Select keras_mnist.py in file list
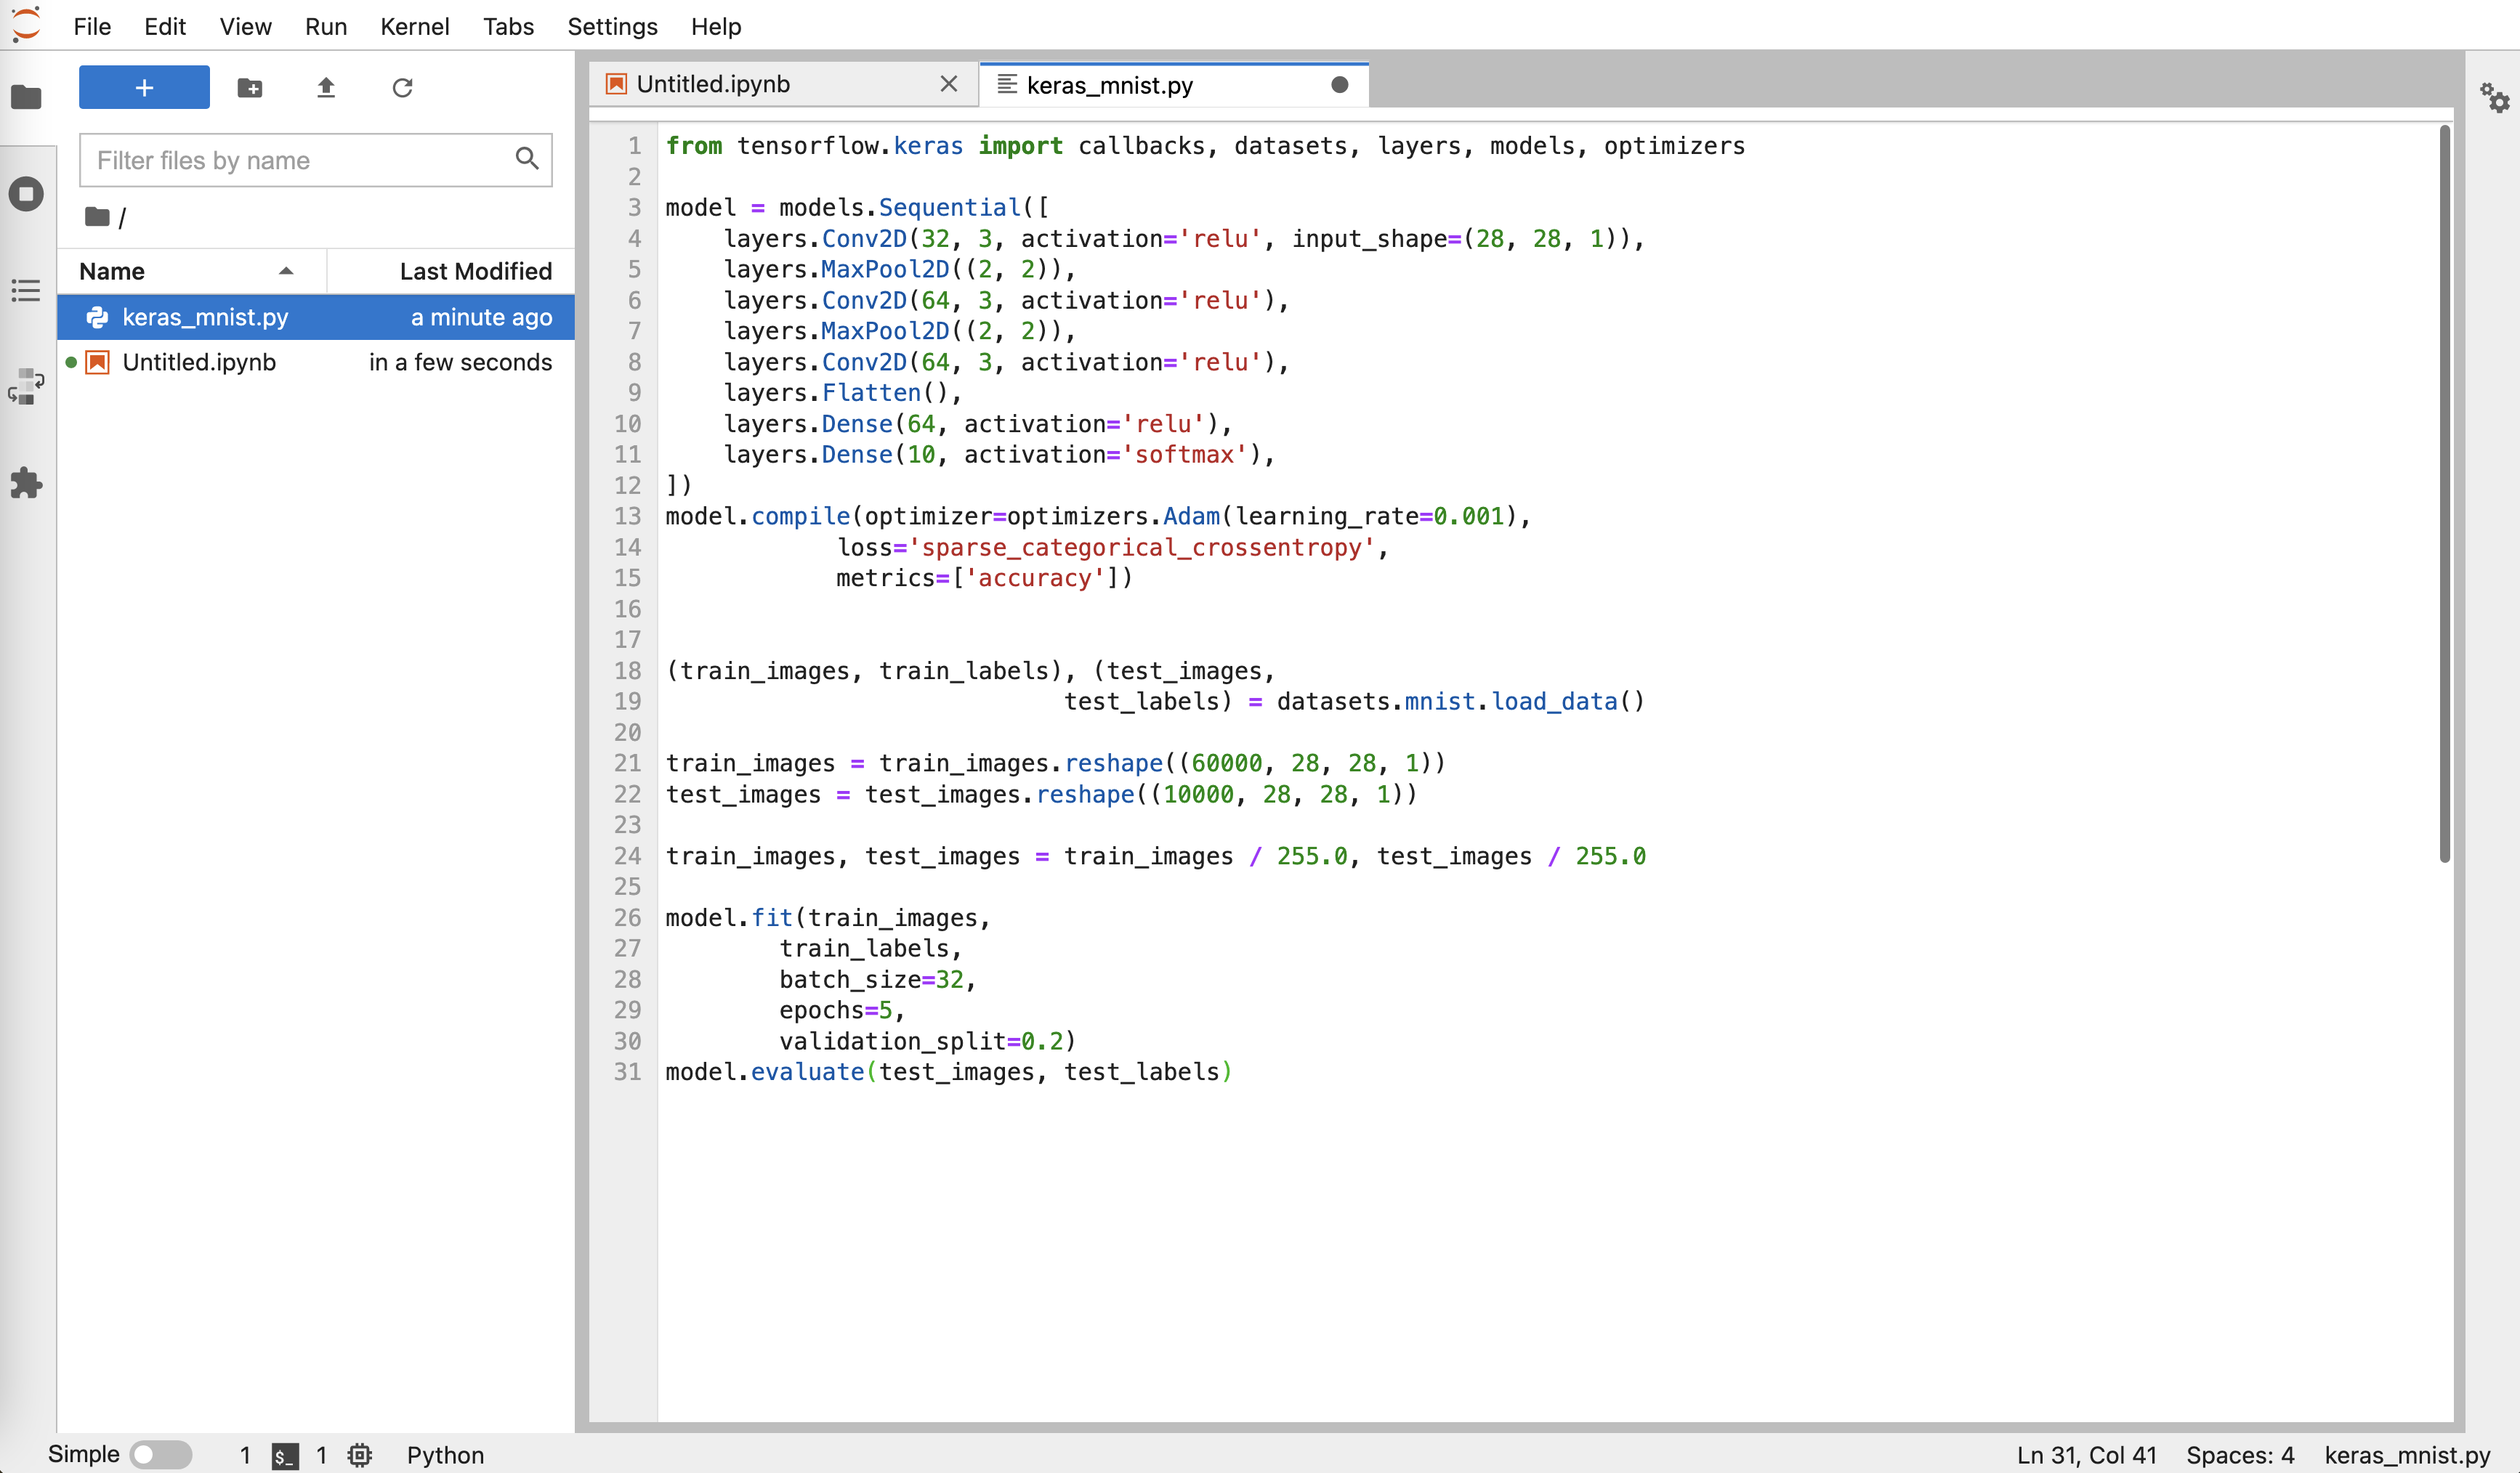This screenshot has width=2520, height=1473. pos(316,317)
